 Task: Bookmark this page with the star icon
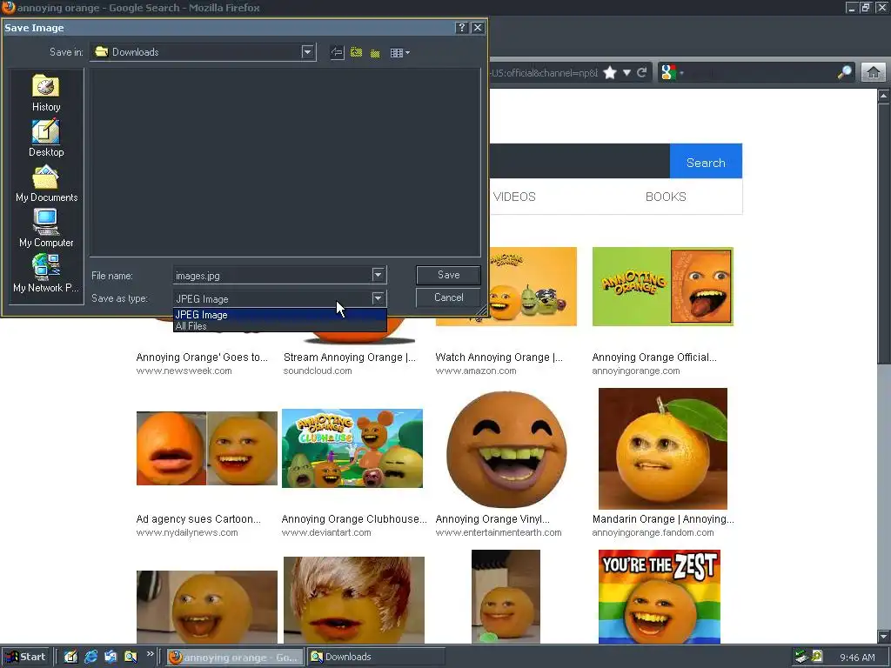pyautogui.click(x=610, y=73)
